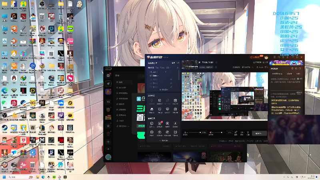Click the star icon in dark launcher sidebar
The image size is (320, 180).
[x=108, y=84]
